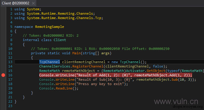Click the 'string[] args' parameter
Image resolution: width=204 pixels, height=110 pixels.
coord(96,53)
